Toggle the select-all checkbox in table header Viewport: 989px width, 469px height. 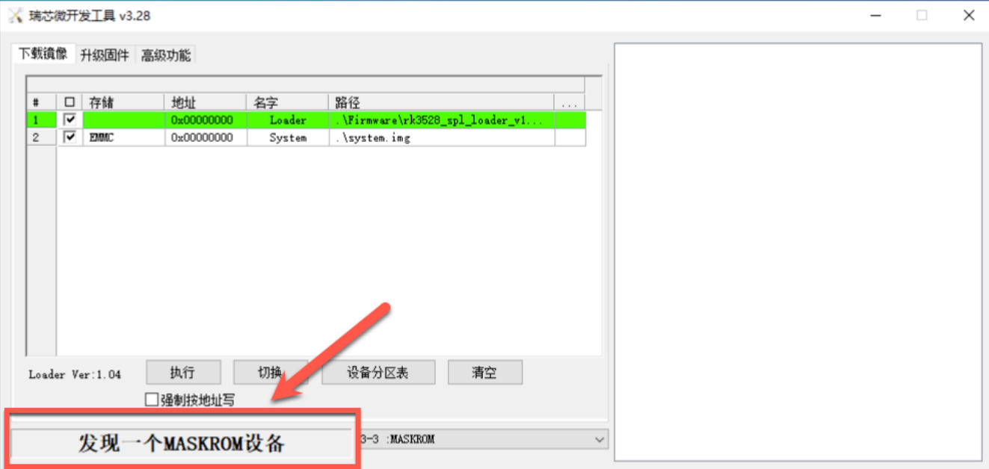(x=70, y=102)
